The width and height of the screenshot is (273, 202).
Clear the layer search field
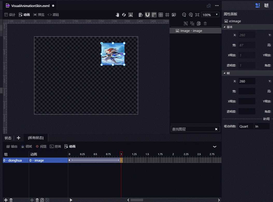[216, 129]
